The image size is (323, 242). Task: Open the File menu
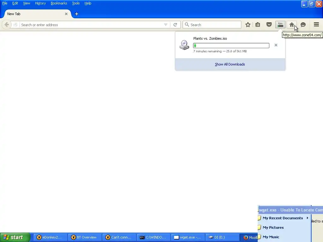[x=5, y=3]
